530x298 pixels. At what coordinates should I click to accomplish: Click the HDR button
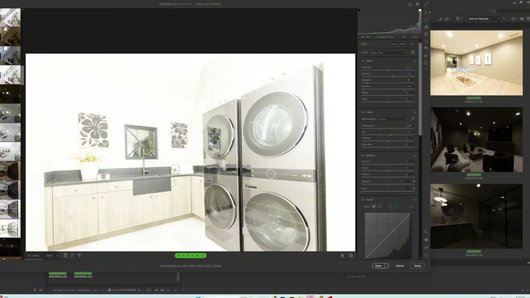click(412, 44)
